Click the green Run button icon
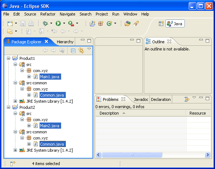Screen dimensions: 215x169 pyautogui.click(x=58, y=23)
